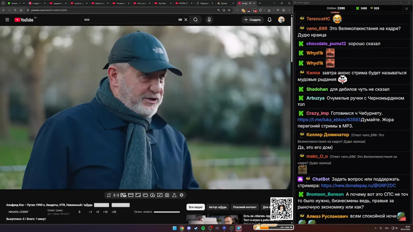
Task: Click clapperboard icon in player toolbar
Action: tap(131, 195)
